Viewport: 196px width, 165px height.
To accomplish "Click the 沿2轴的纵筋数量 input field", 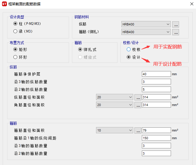I will tap(156, 89).
